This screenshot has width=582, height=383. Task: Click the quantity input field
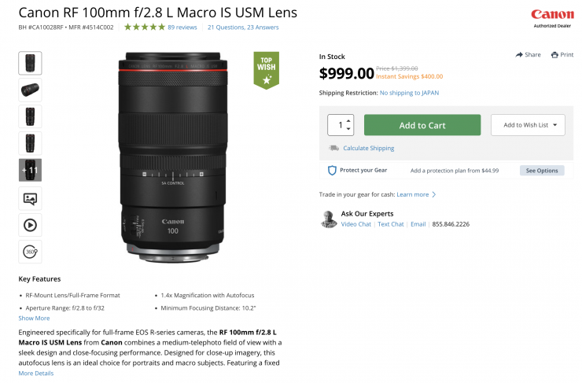click(338, 125)
